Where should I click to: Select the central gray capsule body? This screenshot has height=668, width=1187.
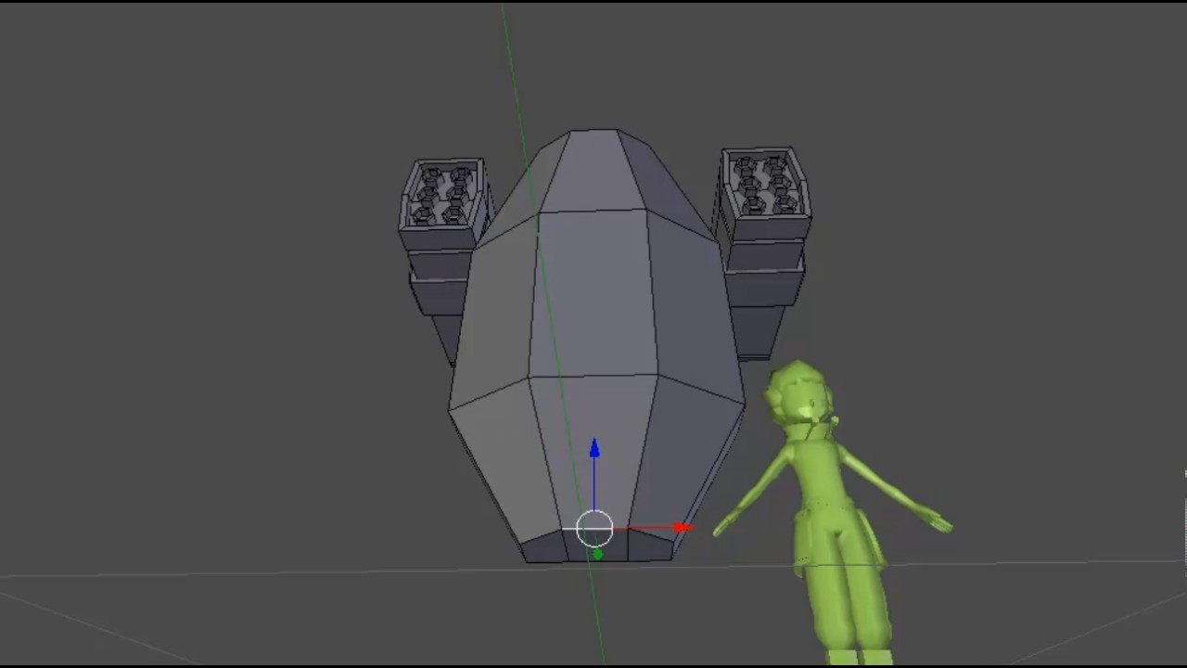(x=596, y=346)
